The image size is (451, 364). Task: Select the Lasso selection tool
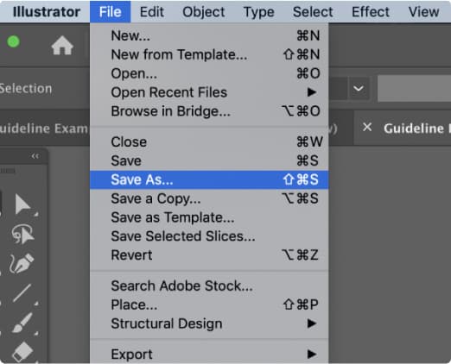click(23, 234)
